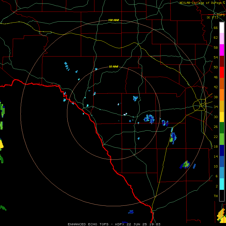Click the black TH legend swatch
This screenshot has height=226, width=226.
coord(222,195)
